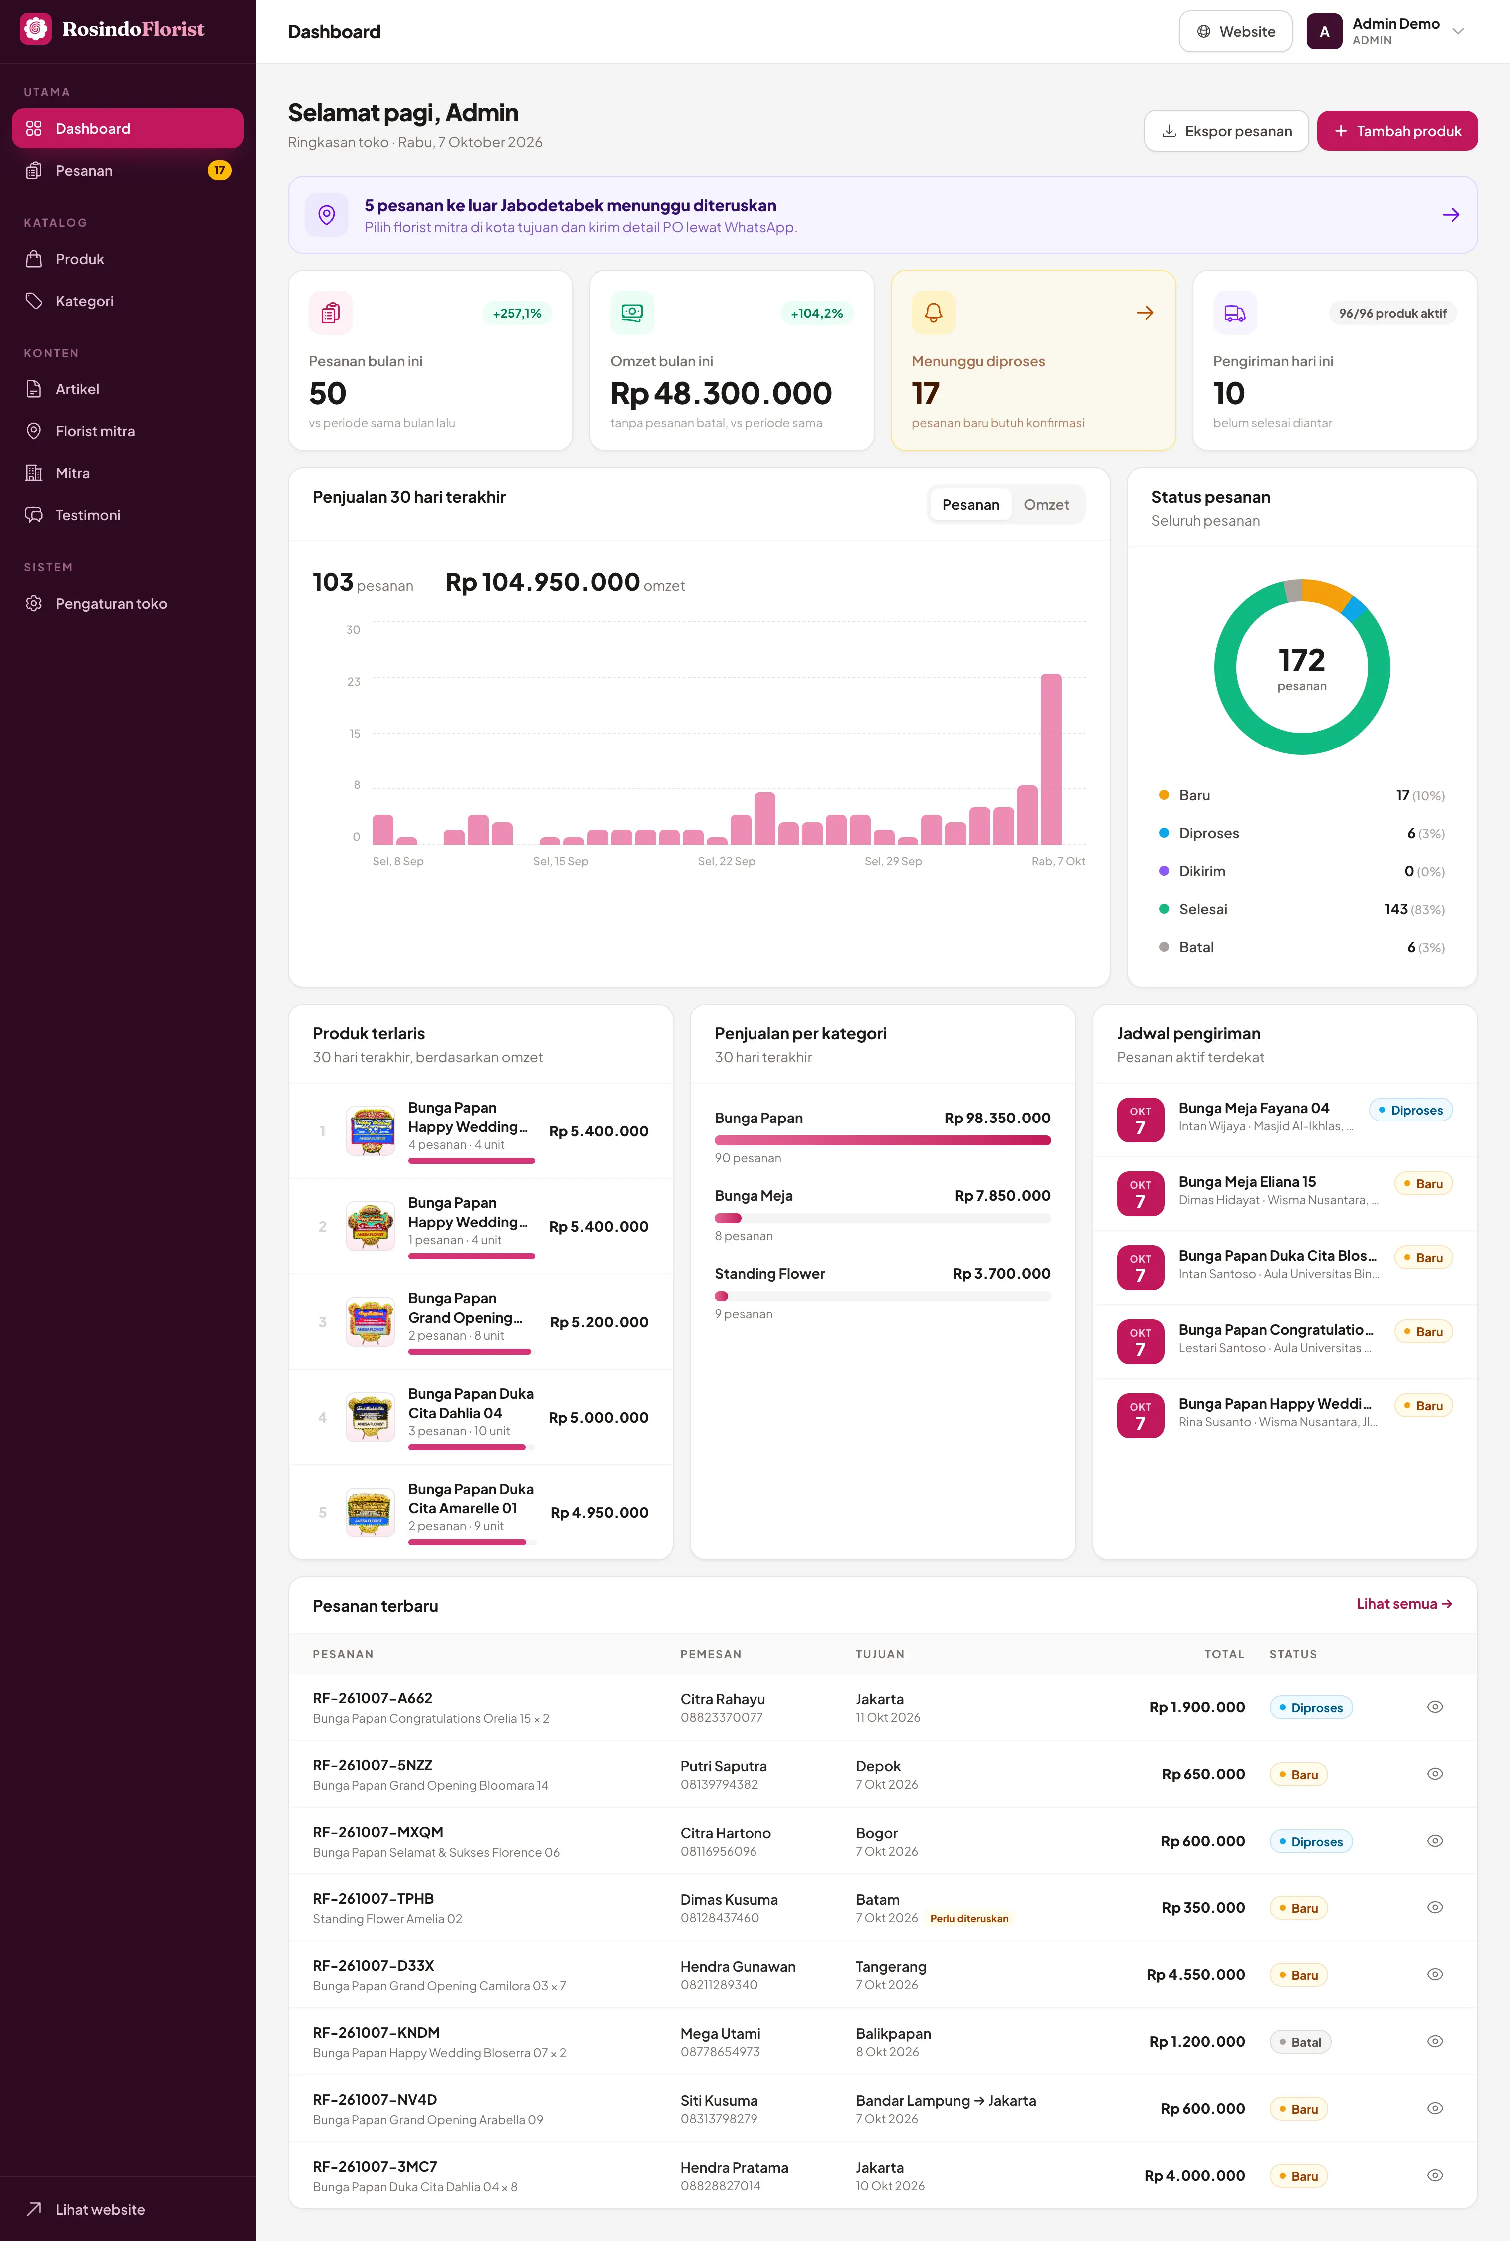Click the Mitra building icon
Viewport: 1510px width, 2241px height.
34,473
